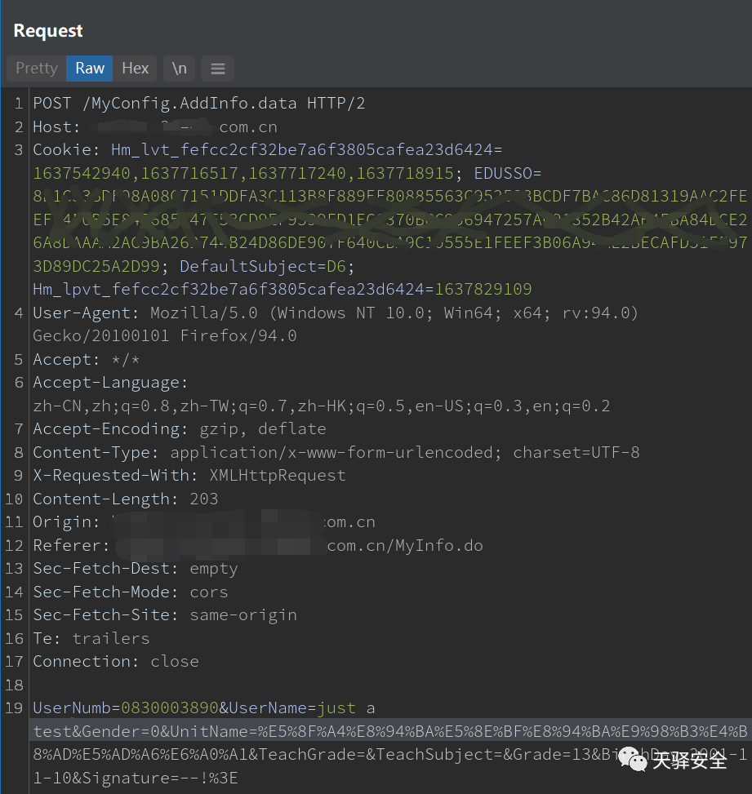
Task: Click the Content-Type header line
Action: [x=336, y=452]
